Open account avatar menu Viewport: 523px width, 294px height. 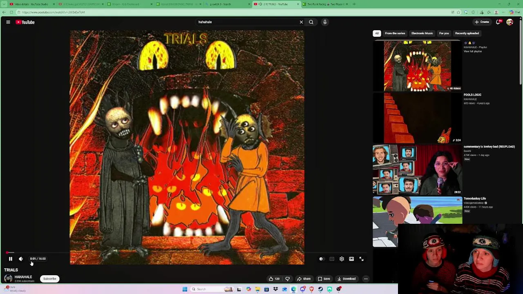510,22
